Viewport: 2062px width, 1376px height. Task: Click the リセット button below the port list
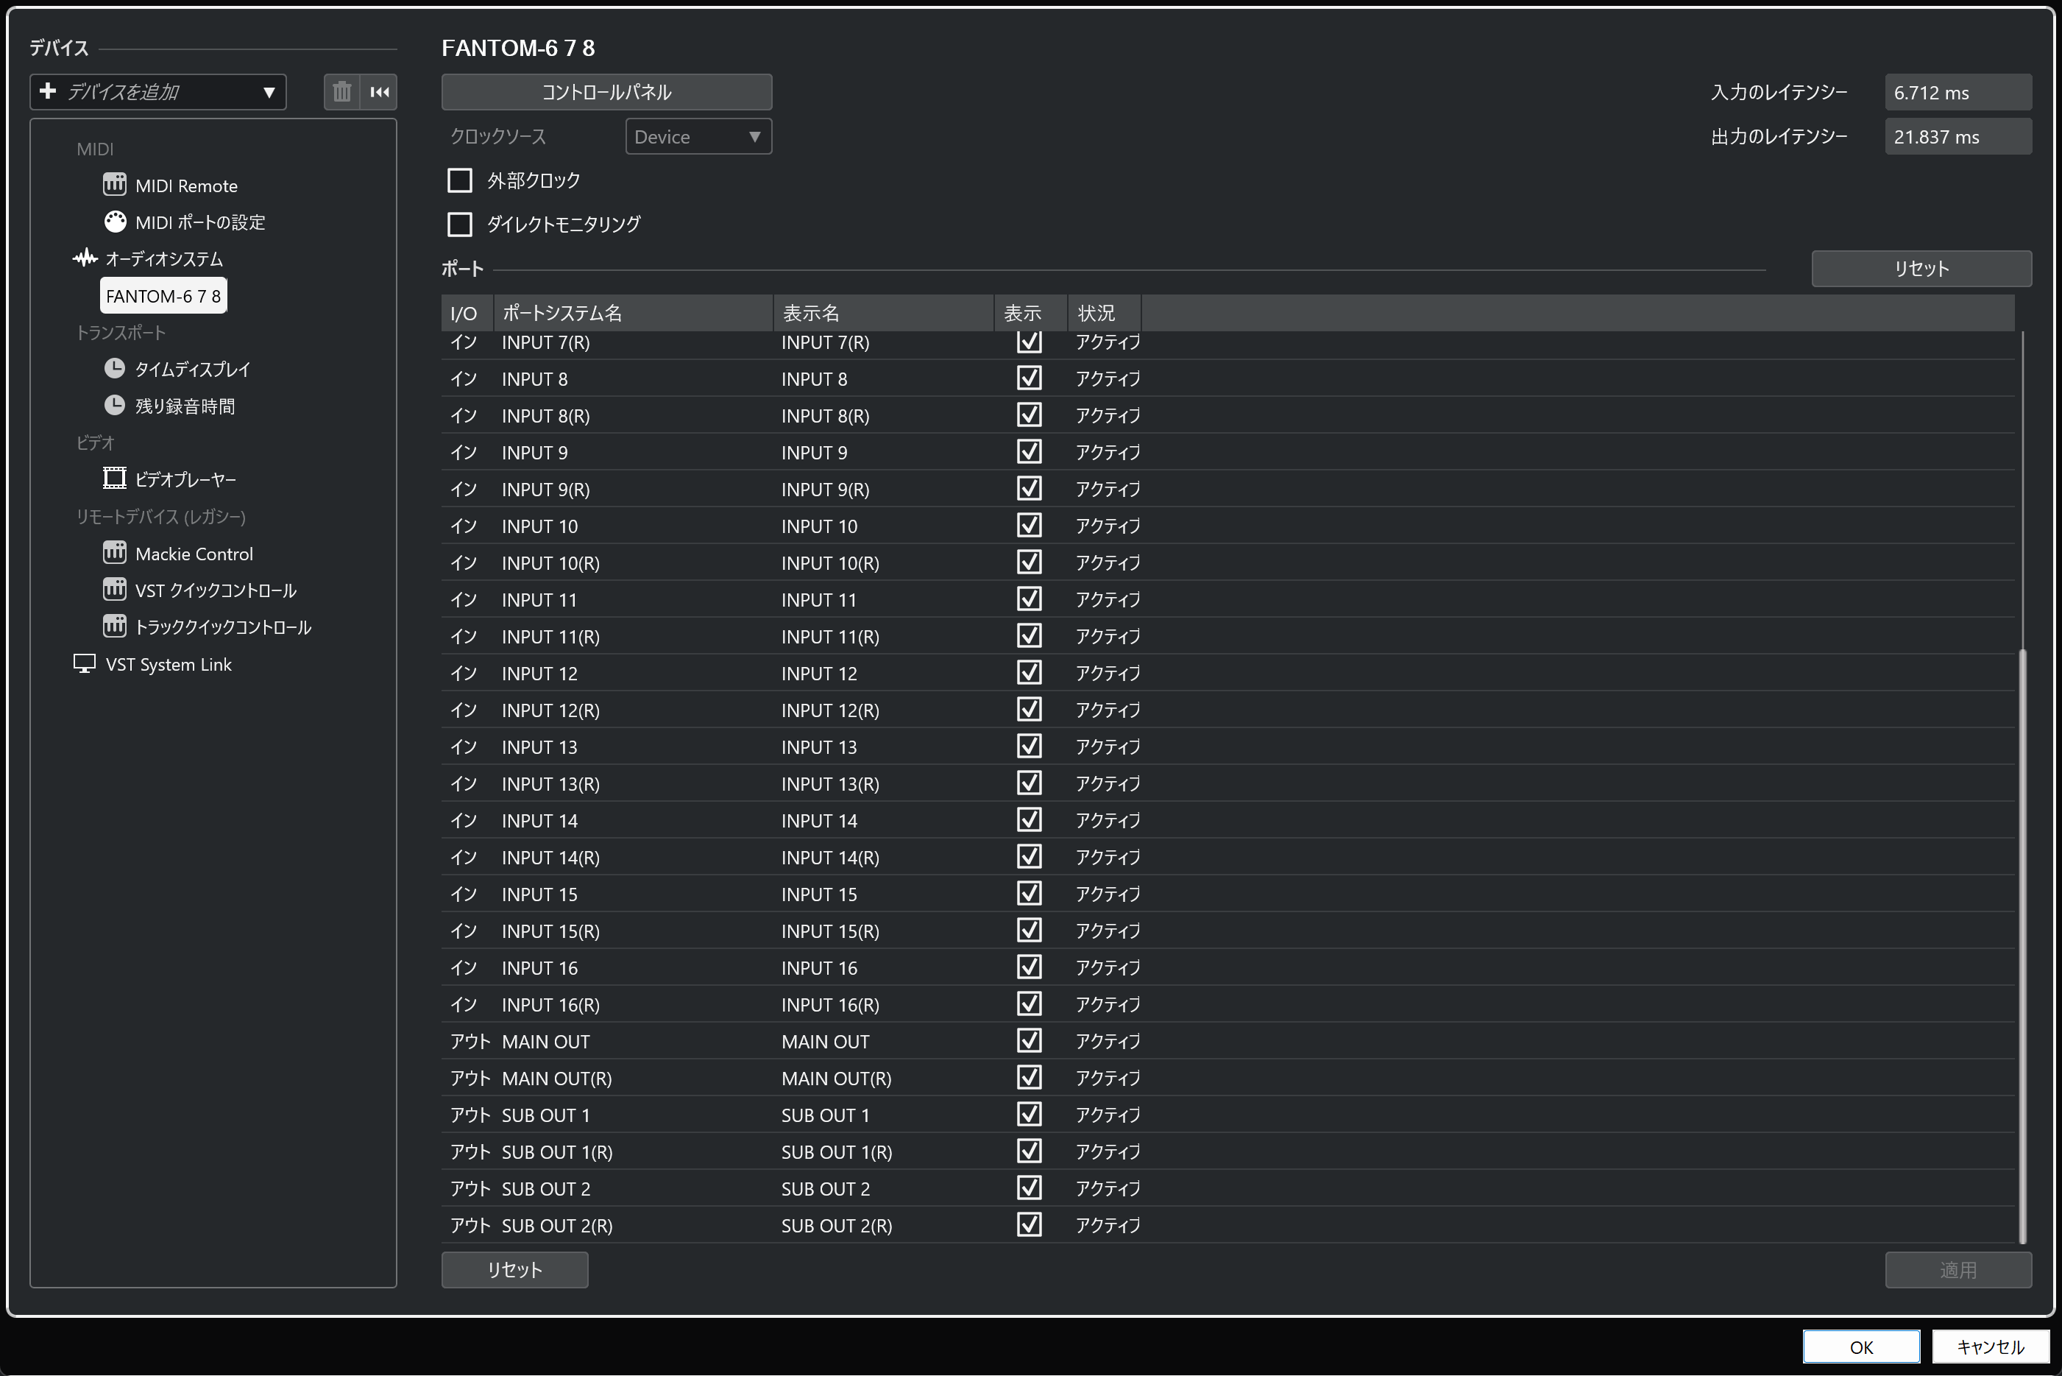[x=514, y=1270]
